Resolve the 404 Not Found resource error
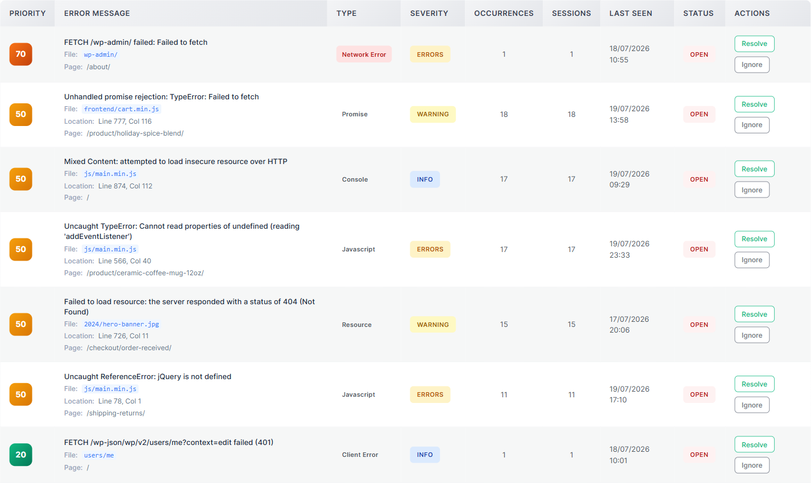This screenshot has width=811, height=483. click(754, 314)
